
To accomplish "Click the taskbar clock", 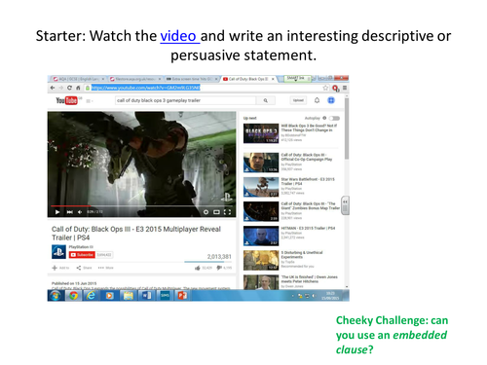I will [330, 296].
